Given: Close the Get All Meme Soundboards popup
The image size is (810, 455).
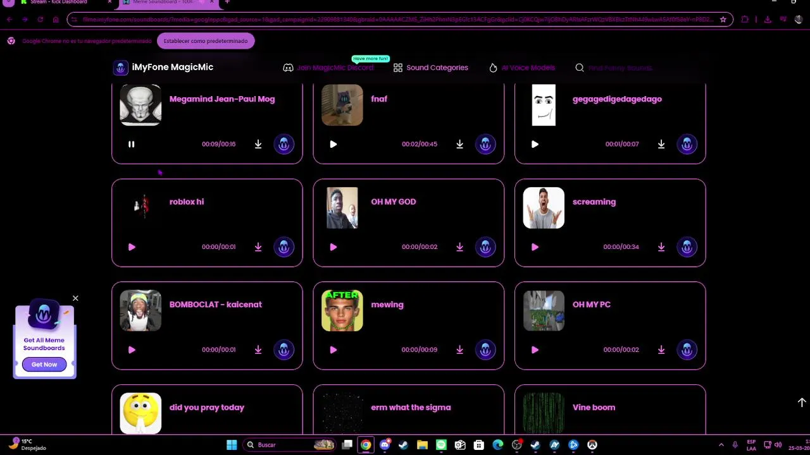Looking at the screenshot, I should pyautogui.click(x=75, y=298).
